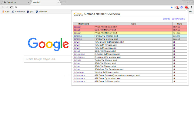Screen dimensions: 194x121
Task: Click 'WebApp JVM Memory alert' cell
Action: pos(133,72)
